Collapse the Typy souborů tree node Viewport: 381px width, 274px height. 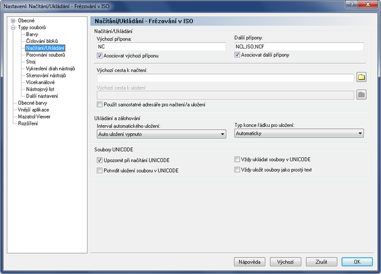13,27
